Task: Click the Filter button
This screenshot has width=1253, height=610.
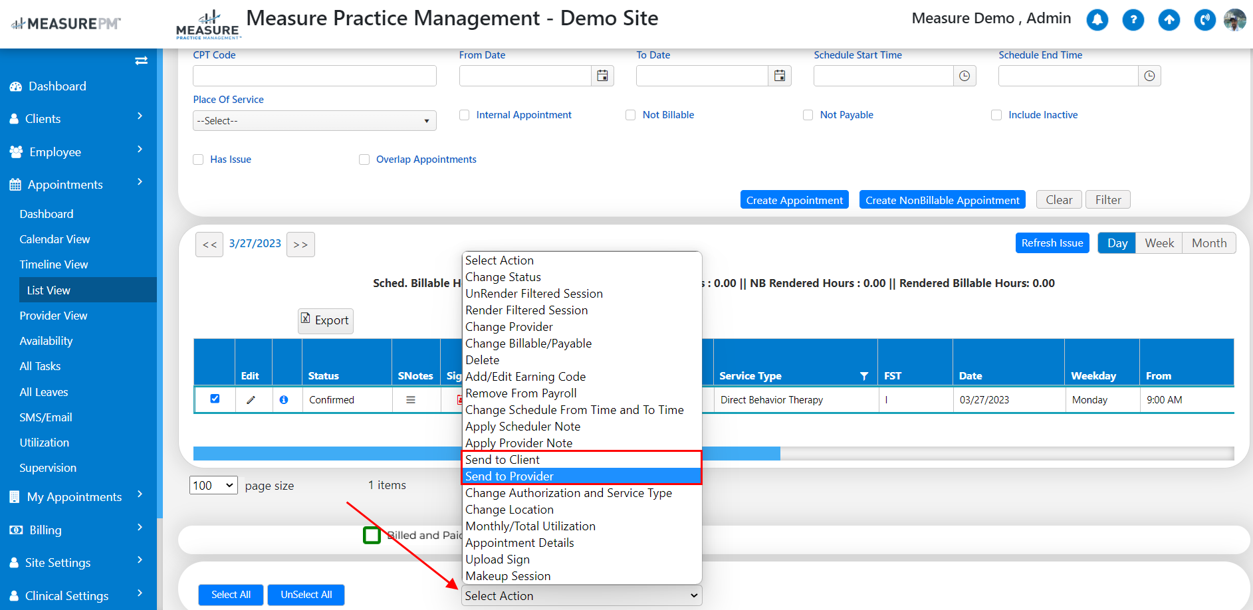Action: (1108, 200)
